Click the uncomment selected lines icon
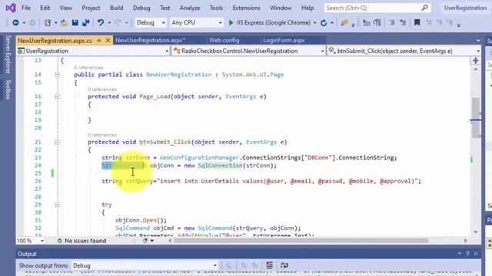Screen dimensions: 492x276 click(403, 22)
